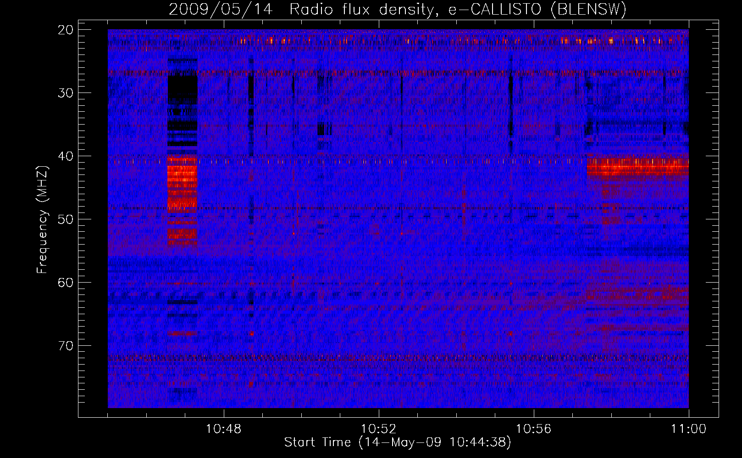Click the 10:52 time tick label
The width and height of the screenshot is (742, 458).
pos(378,429)
